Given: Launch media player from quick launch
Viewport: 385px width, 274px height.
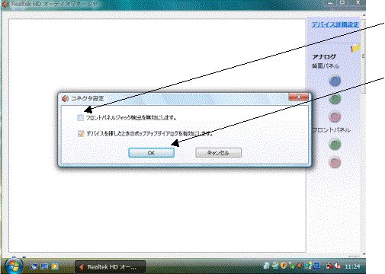Looking at the screenshot, I should [x=55, y=266].
